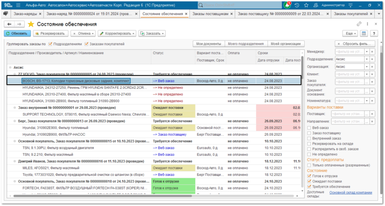Close the Заказы поставщикам tab with its x
The image size is (385, 206).
(x=231, y=14)
